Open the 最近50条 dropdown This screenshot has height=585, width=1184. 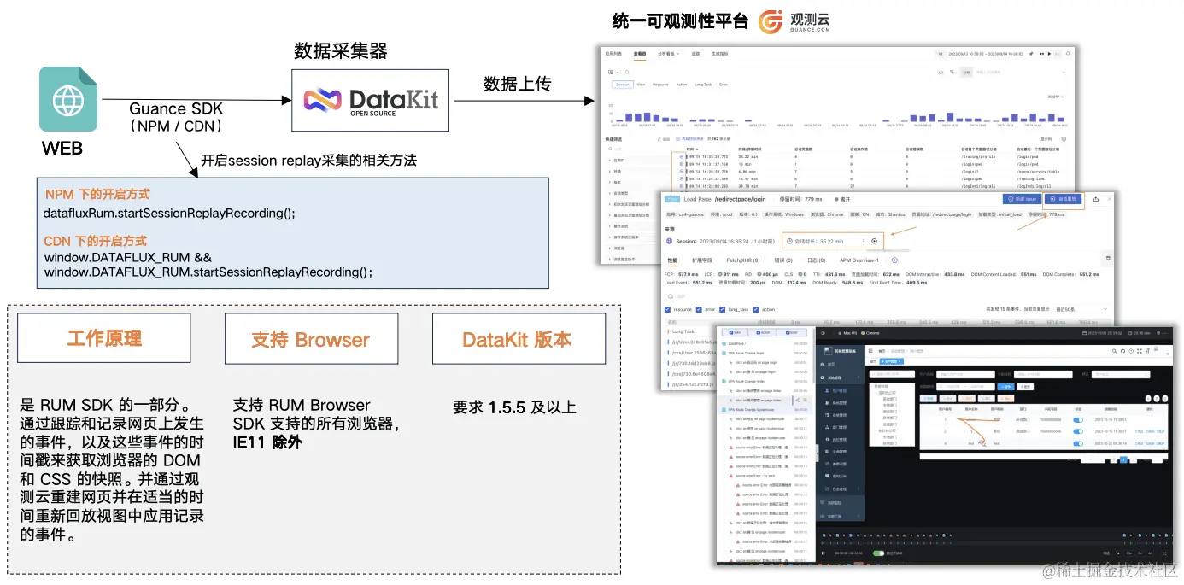[1082, 309]
